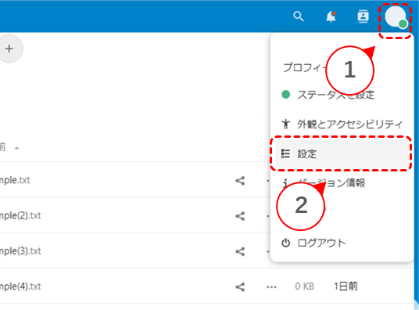Share the mple(3).txt file
The image size is (419, 310).
coord(240,251)
